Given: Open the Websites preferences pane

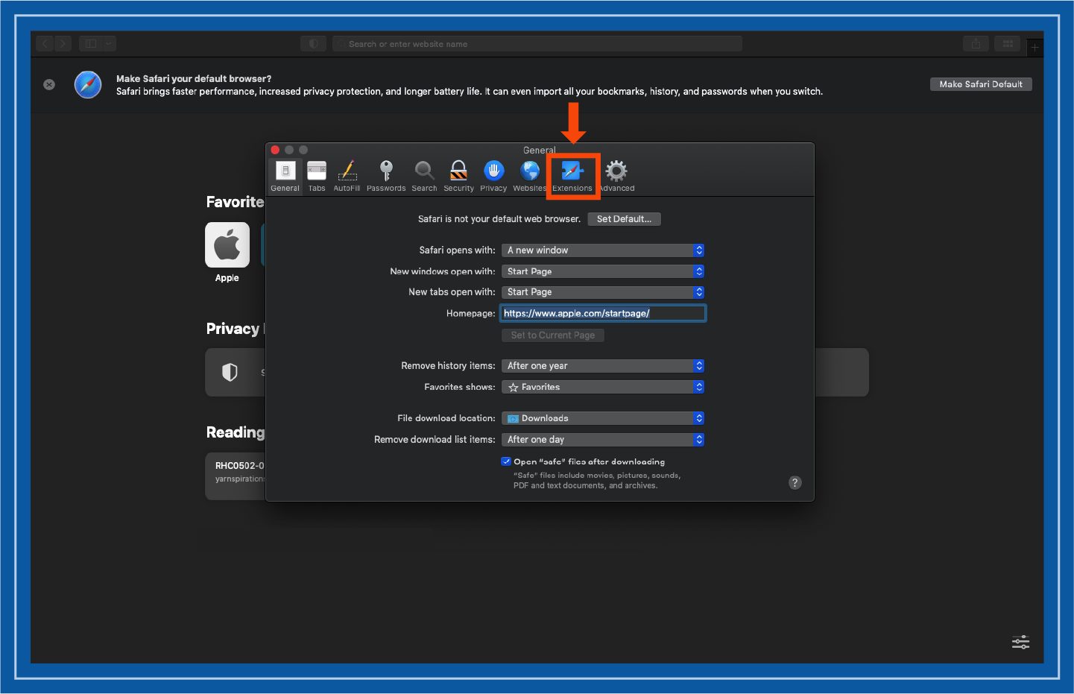Looking at the screenshot, I should click(530, 176).
